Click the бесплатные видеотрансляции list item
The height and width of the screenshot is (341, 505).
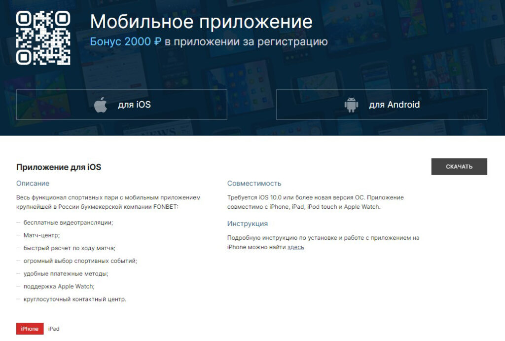(68, 223)
